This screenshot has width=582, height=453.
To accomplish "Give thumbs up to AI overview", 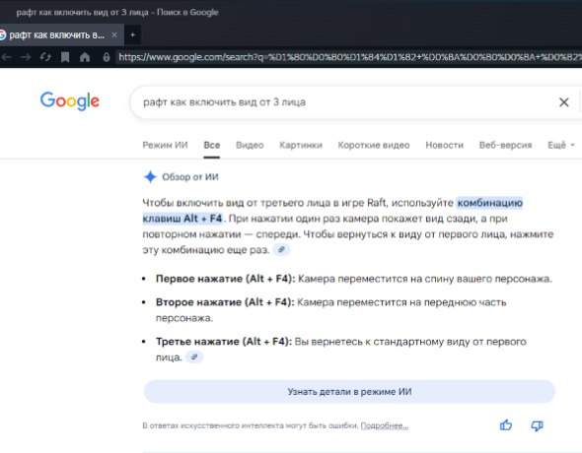I will point(505,425).
